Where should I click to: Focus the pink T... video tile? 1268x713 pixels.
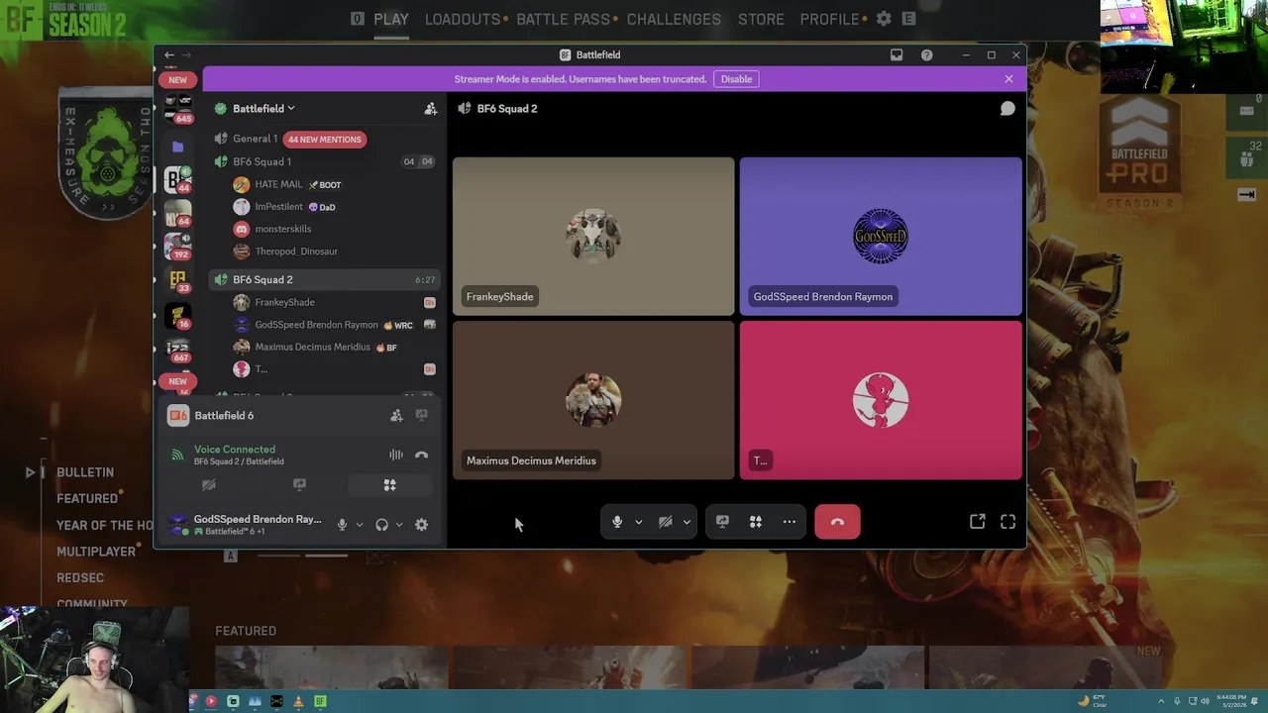[x=881, y=400]
